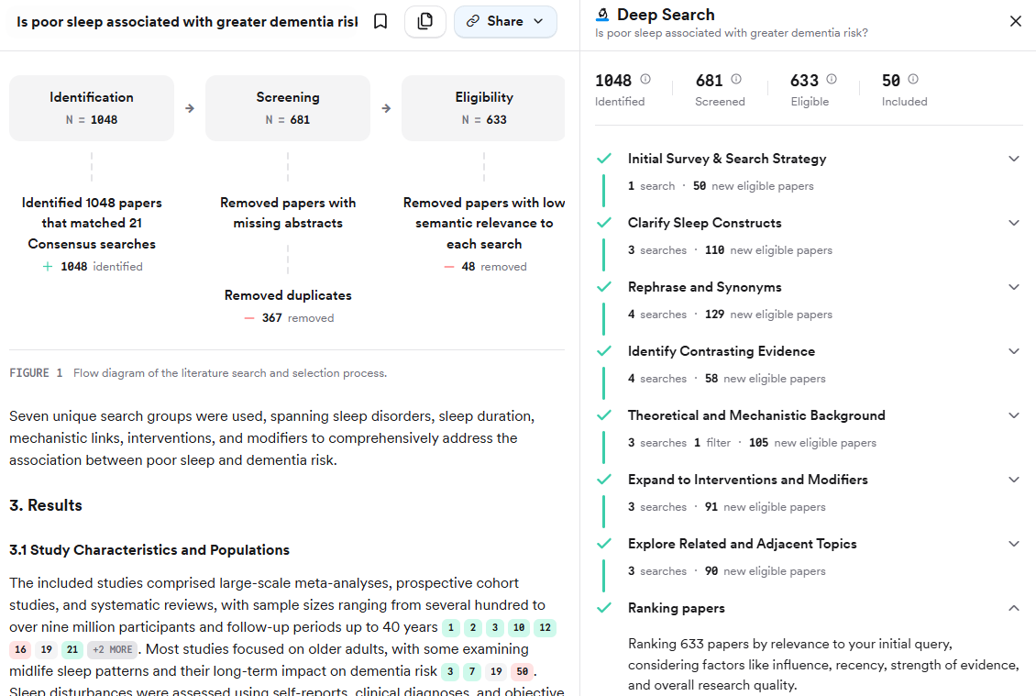
Task: Close the Deep Search panel
Action: coord(1015,20)
